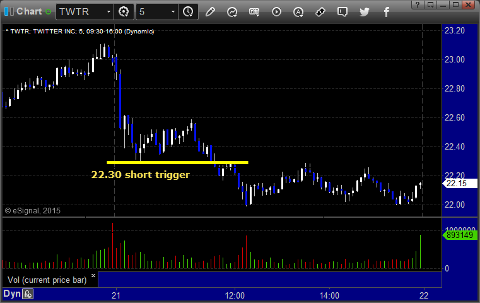Open the symbol settings gear menu
480x303 pixels.
[124, 12]
